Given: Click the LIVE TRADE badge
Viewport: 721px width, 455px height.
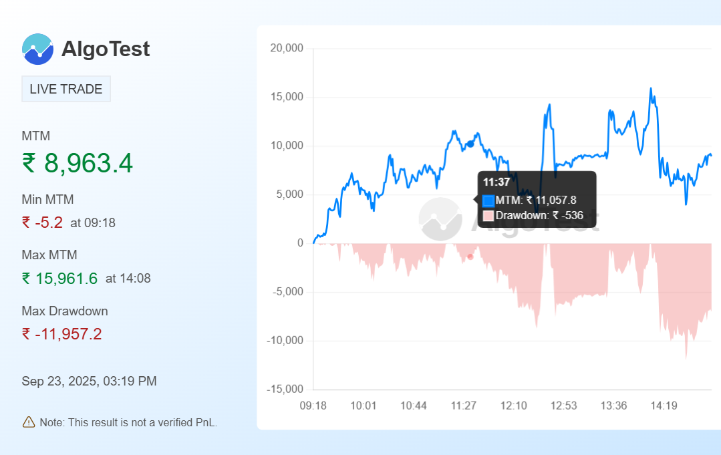Looking at the screenshot, I should click(x=66, y=90).
